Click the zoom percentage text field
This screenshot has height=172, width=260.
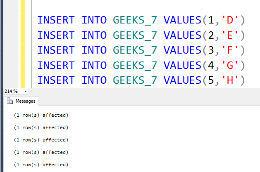12,91
